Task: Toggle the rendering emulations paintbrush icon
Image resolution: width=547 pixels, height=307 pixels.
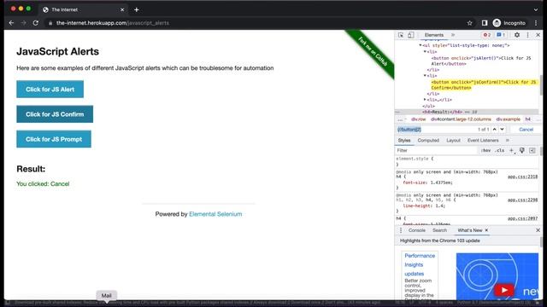Action: [522, 150]
